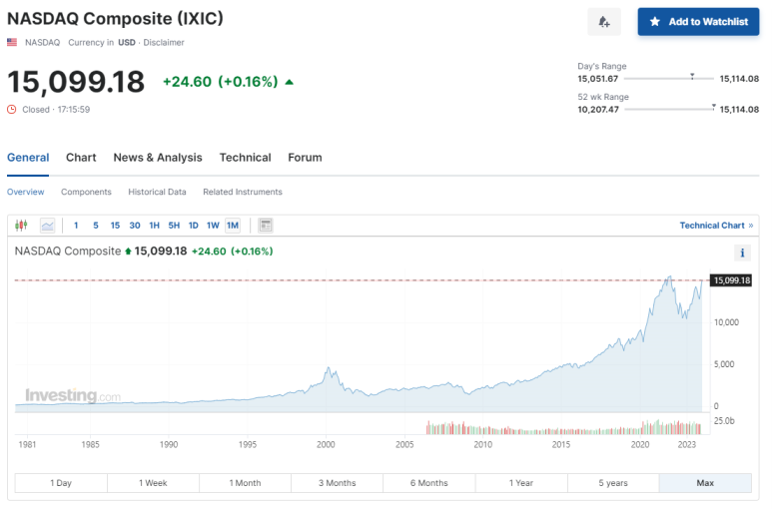
Task: Click the Day's Range slider marker
Action: click(x=692, y=76)
